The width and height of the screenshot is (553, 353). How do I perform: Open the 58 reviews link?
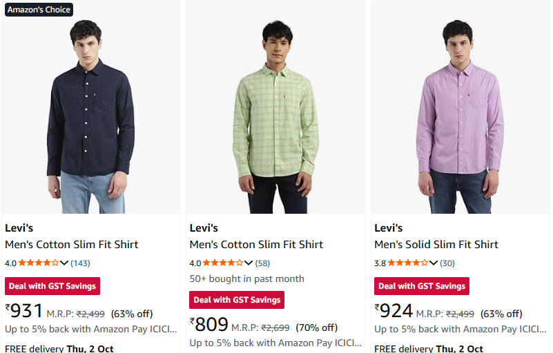pyautogui.click(x=262, y=263)
